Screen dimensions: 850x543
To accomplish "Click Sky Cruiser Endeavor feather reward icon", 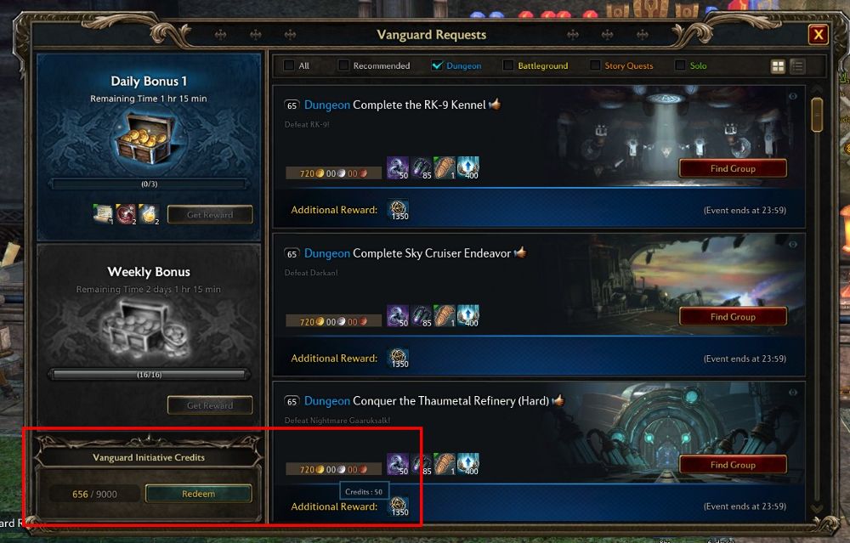I will pyautogui.click(x=445, y=315).
